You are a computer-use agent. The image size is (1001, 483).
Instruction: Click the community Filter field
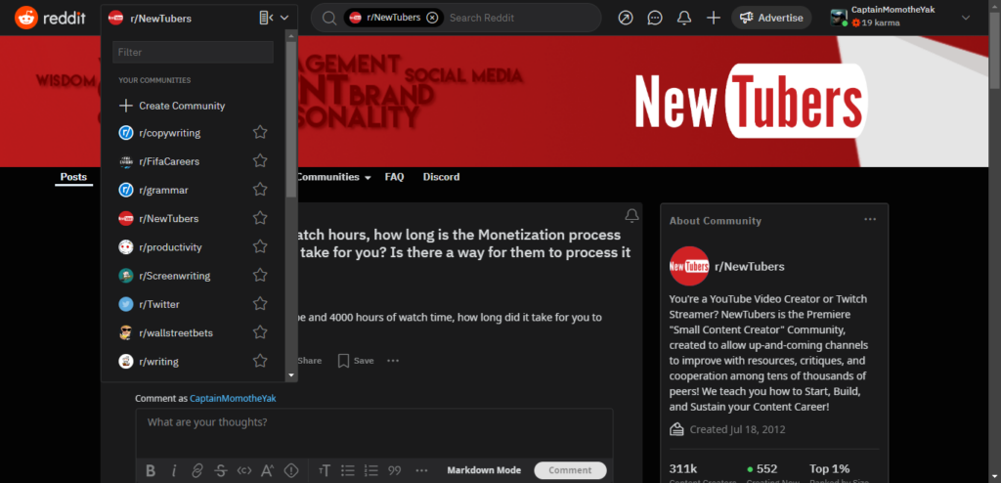[193, 53]
